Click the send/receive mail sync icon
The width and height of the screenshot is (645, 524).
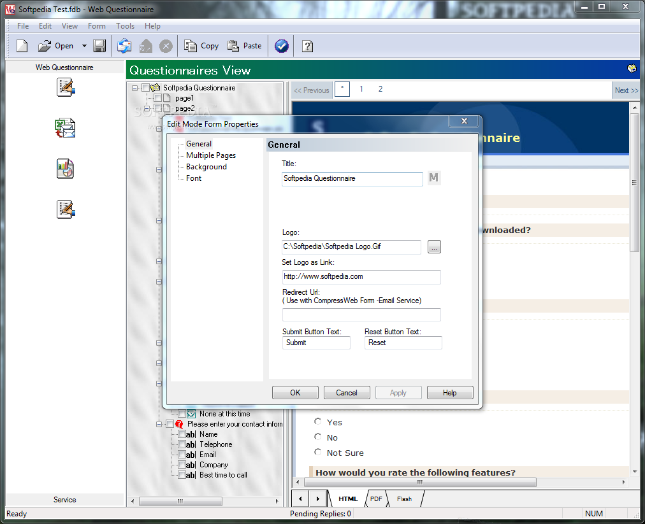pyautogui.click(x=124, y=46)
